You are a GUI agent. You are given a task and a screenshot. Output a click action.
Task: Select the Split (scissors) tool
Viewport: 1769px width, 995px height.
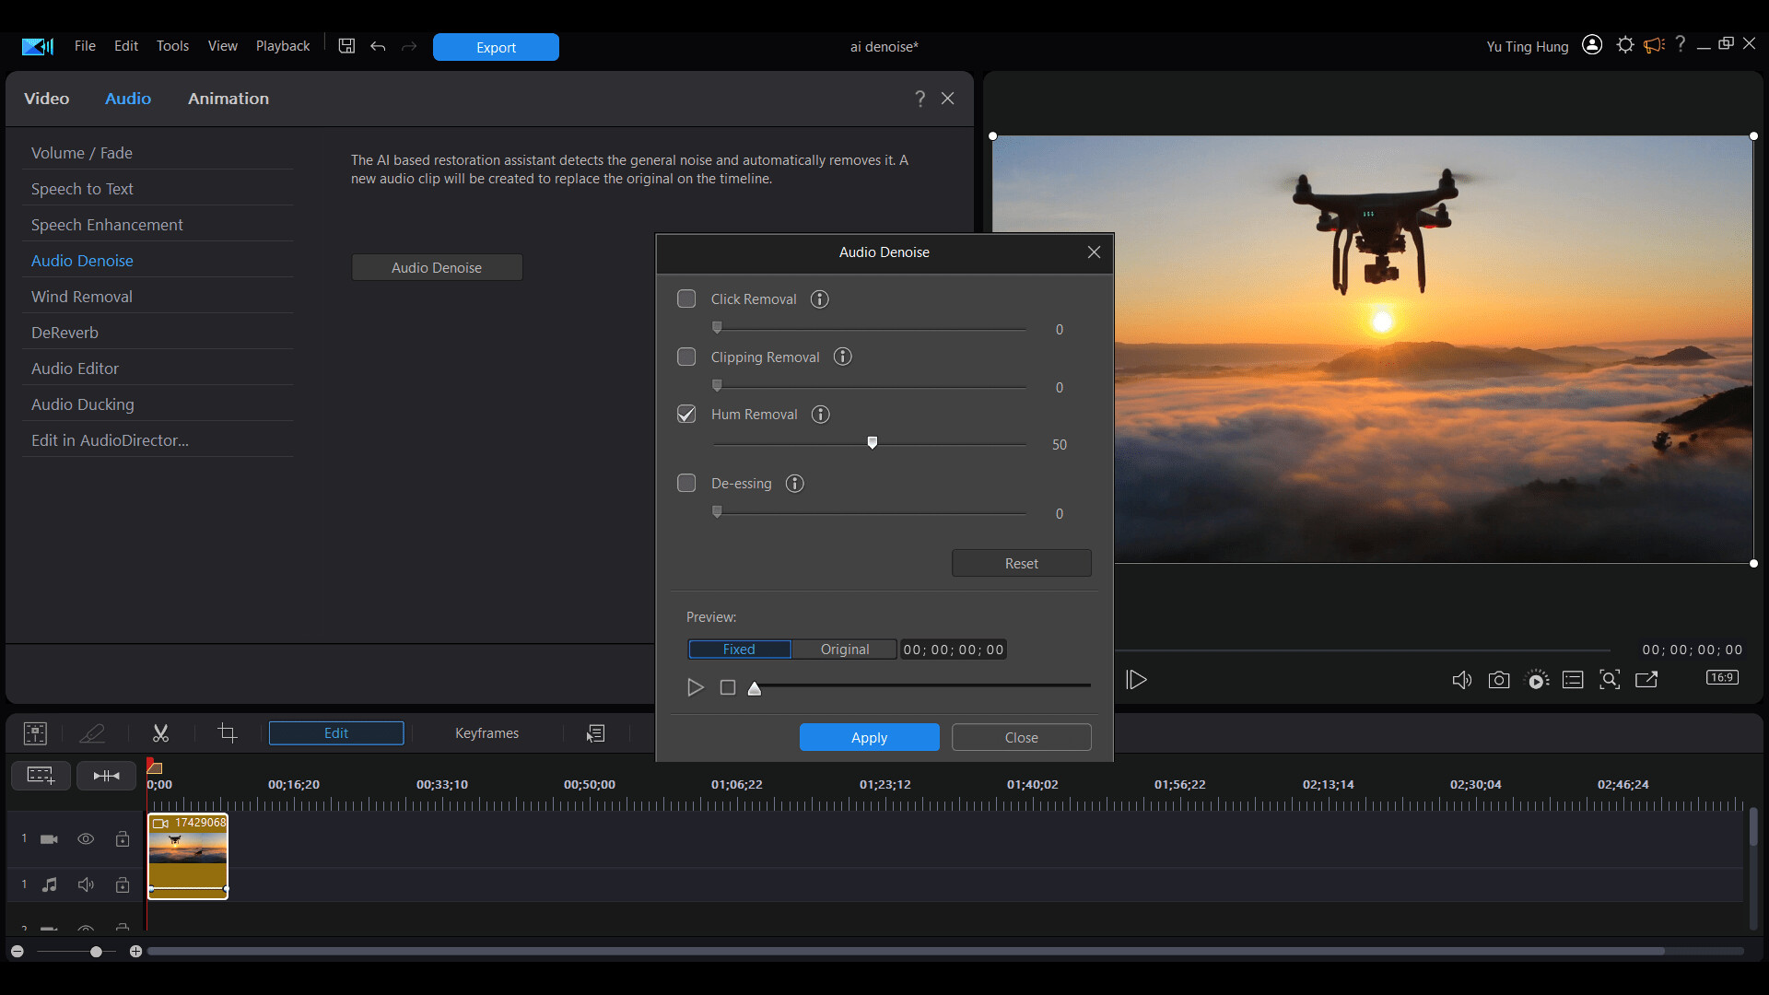click(x=160, y=733)
